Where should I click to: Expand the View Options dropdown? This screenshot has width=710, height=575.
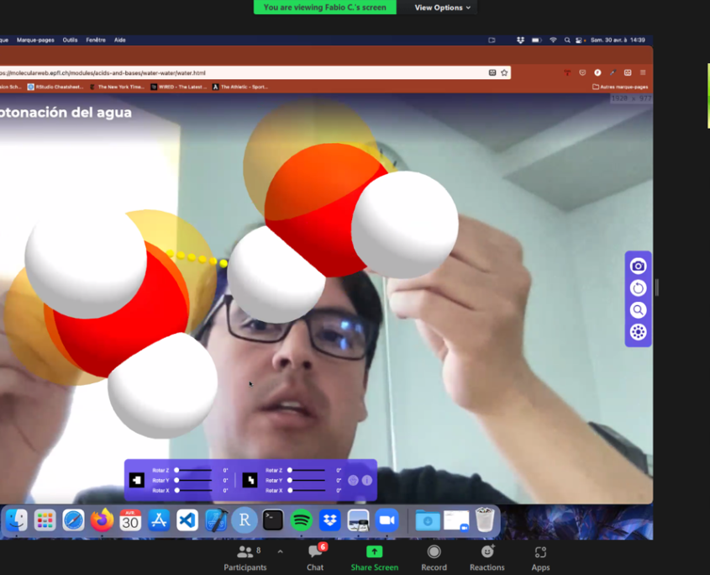443,8
